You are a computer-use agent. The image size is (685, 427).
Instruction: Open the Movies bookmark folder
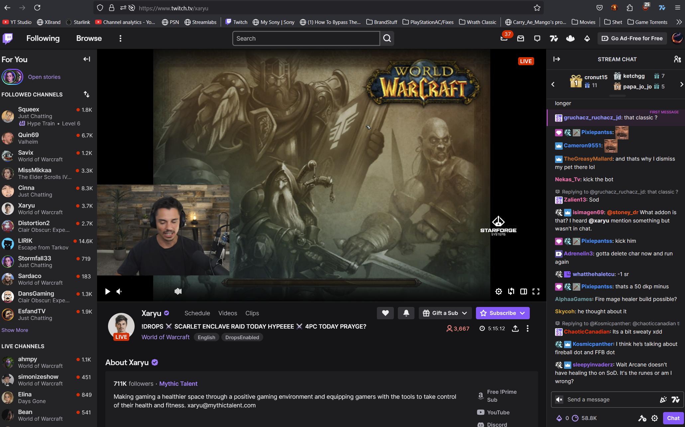coord(583,22)
